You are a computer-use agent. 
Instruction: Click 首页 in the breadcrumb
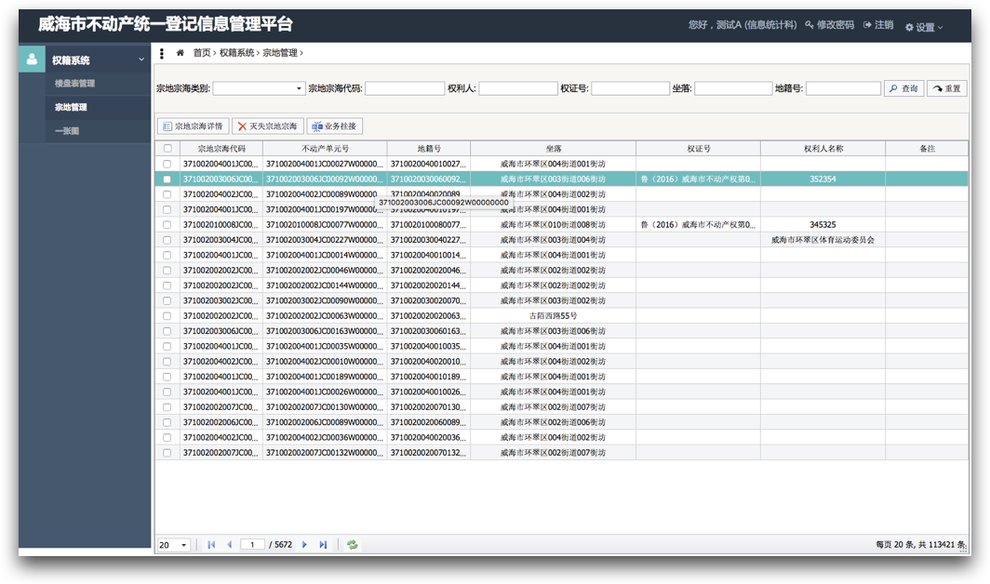click(x=202, y=53)
